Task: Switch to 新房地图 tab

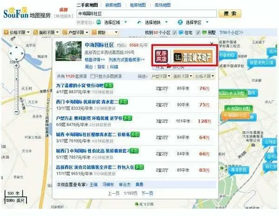Action: pyautogui.click(x=113, y=5)
